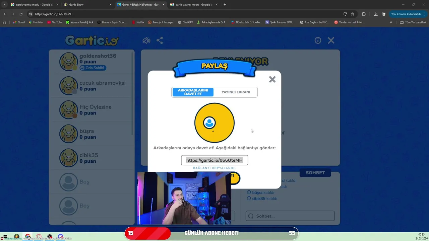Open the Tüm Yer İşaretleri folder
This screenshot has width=429, height=241.
tap(413, 22)
